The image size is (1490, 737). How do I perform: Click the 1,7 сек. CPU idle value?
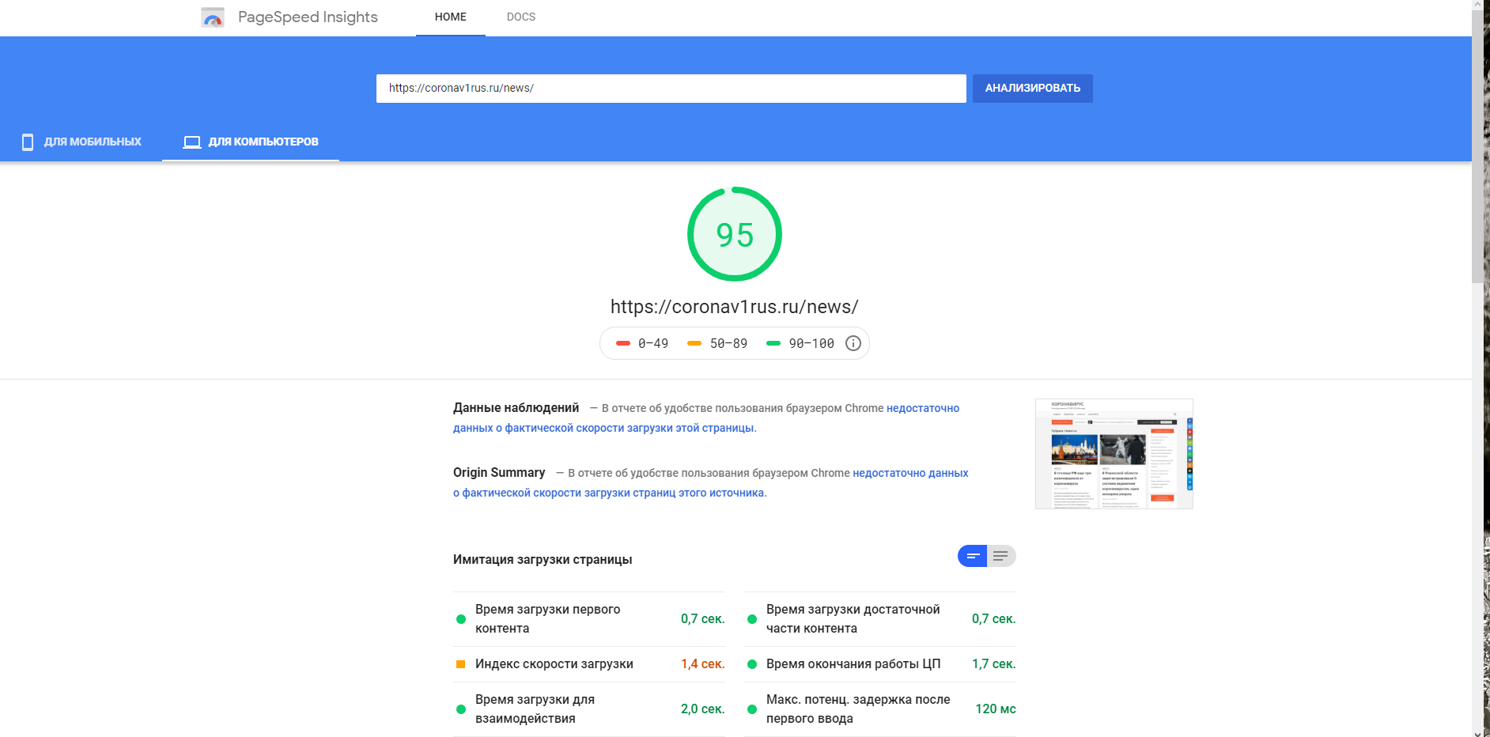click(994, 664)
